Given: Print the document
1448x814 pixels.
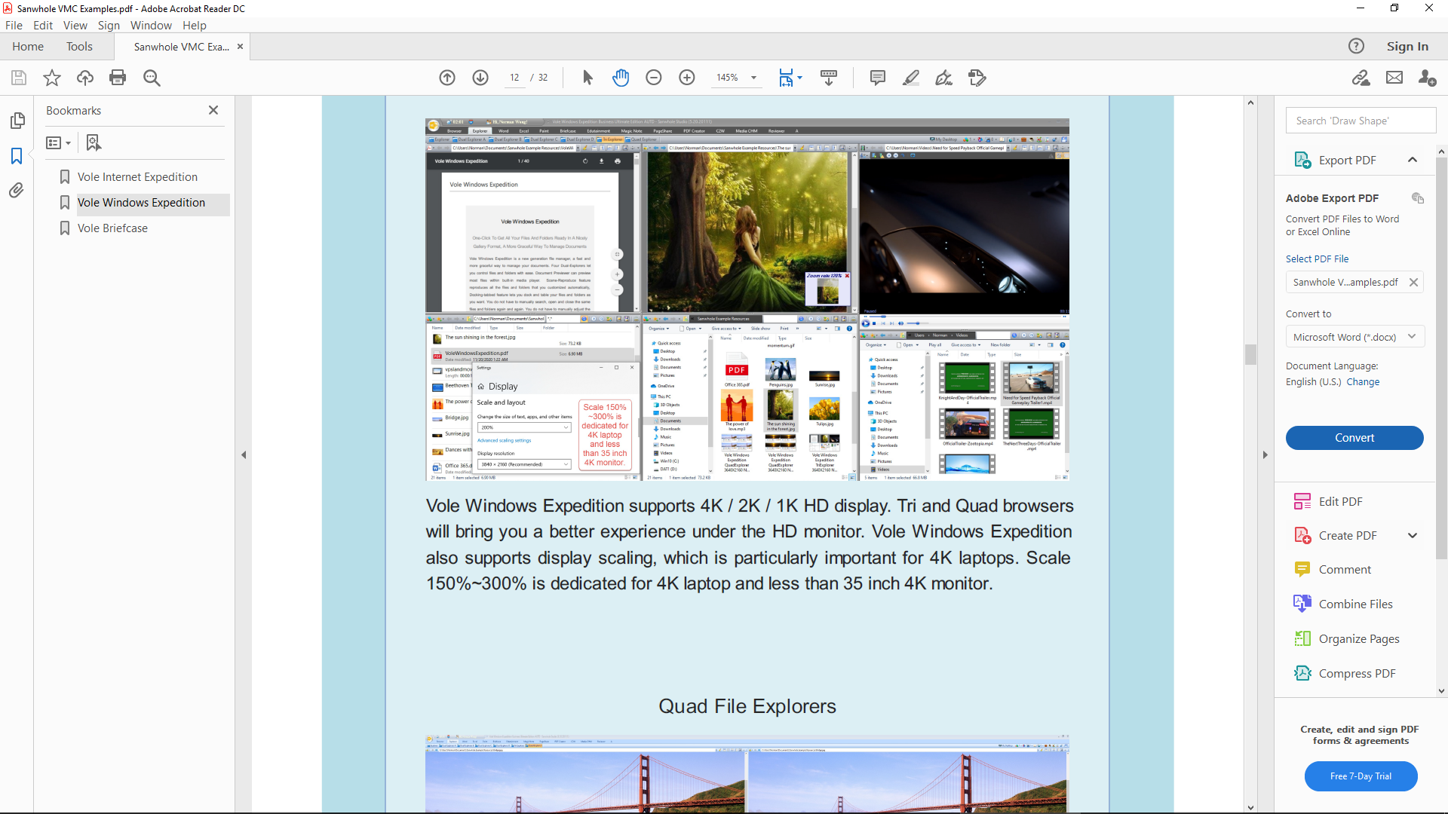Looking at the screenshot, I should (x=118, y=78).
